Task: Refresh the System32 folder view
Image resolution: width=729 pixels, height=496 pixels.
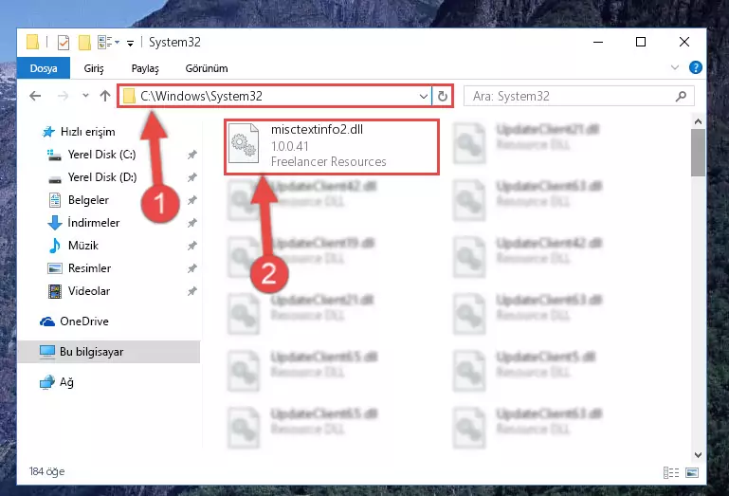Action: [x=442, y=97]
